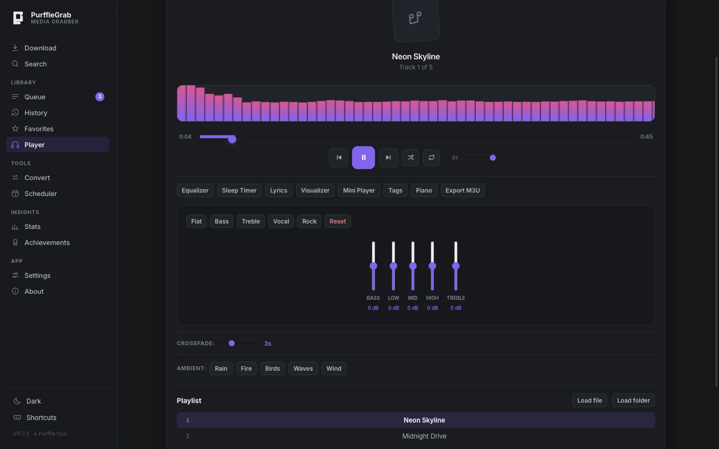Viewport: 719px width, 449px height.
Task: Open the Visualizer panel
Action: click(x=315, y=191)
